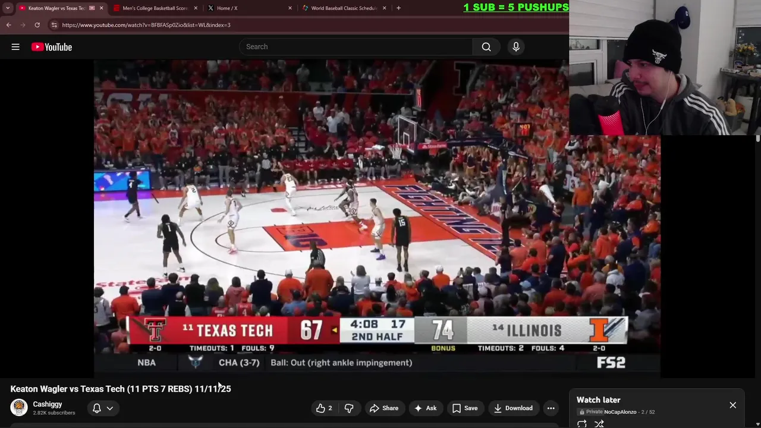Open the Cashiggy channel name link
761x428 pixels.
pyautogui.click(x=48, y=404)
